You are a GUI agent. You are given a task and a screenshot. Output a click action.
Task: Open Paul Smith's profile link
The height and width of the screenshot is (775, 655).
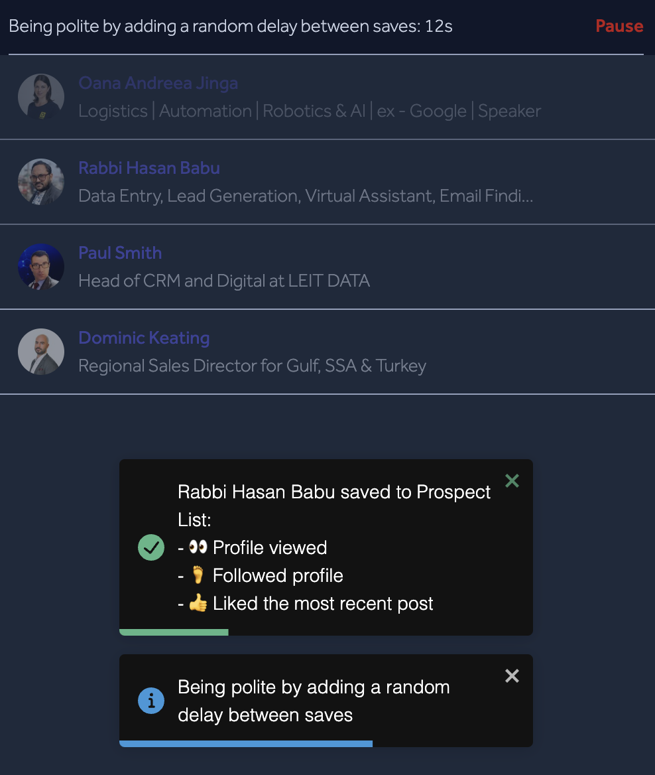click(x=120, y=253)
